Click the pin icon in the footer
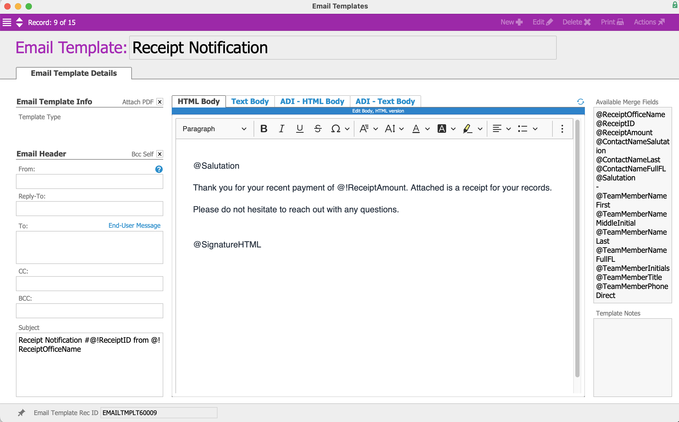The width and height of the screenshot is (679, 422). click(x=22, y=412)
